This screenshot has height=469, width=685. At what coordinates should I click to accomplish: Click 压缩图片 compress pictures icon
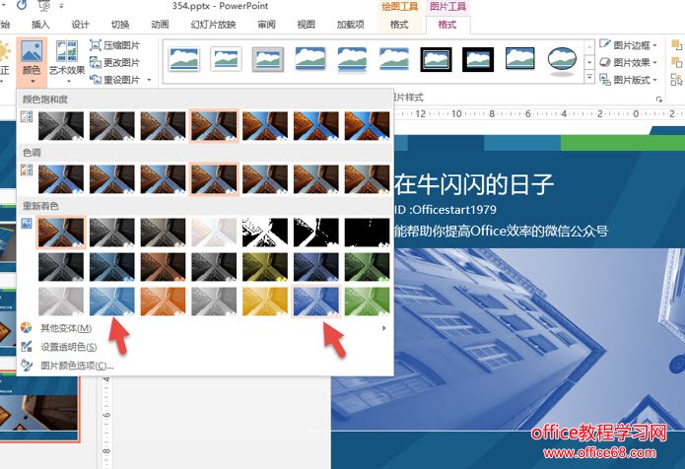(96, 45)
